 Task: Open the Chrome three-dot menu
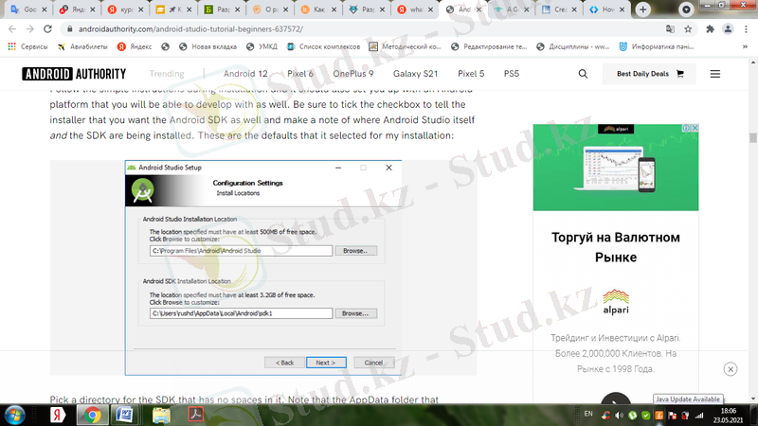tap(746, 29)
